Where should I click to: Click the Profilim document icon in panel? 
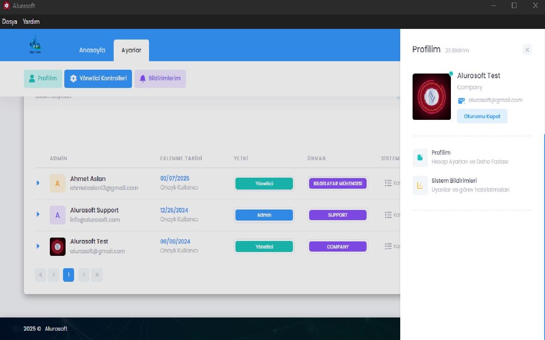pos(420,157)
